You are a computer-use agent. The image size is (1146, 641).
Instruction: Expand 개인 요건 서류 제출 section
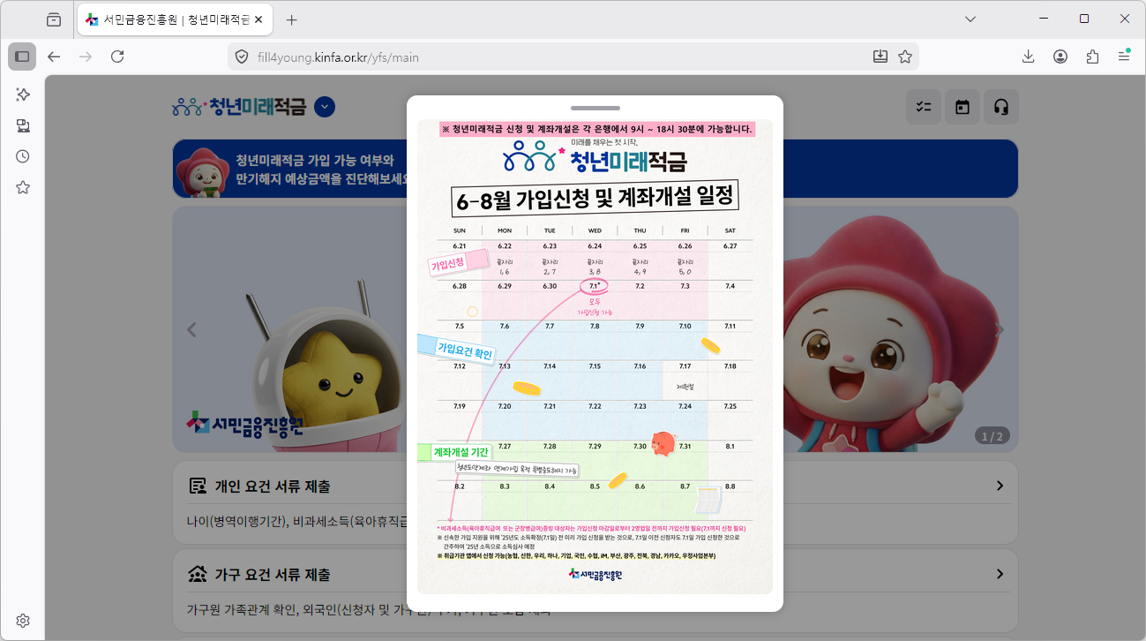[1000, 486]
